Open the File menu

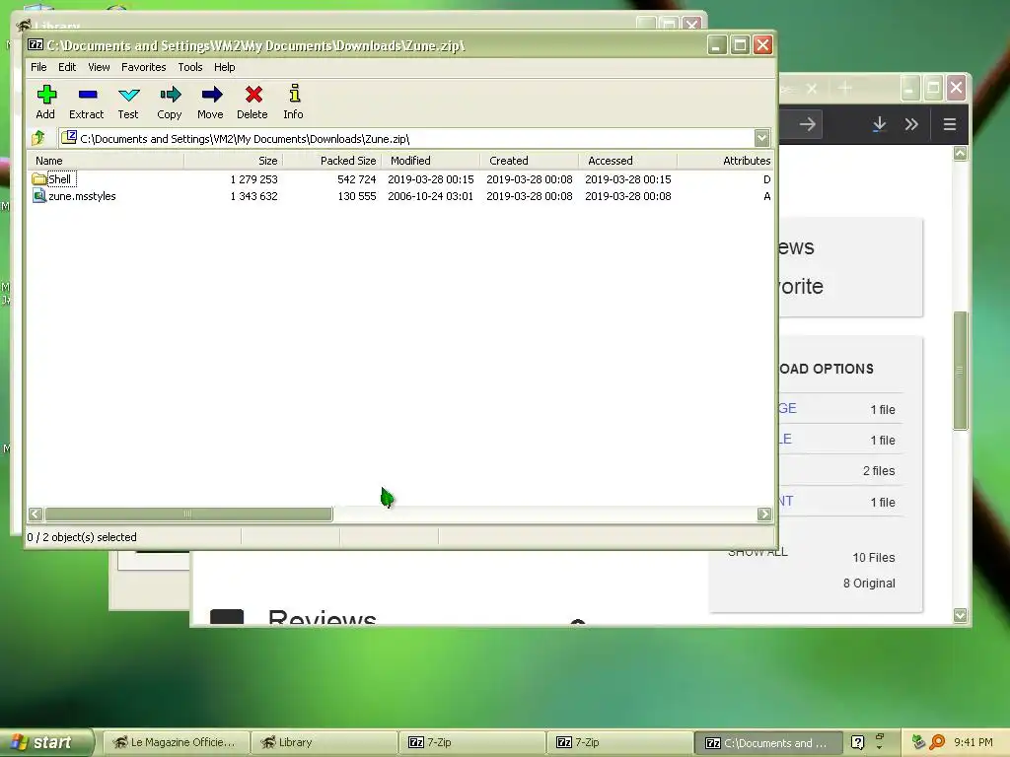(x=38, y=67)
